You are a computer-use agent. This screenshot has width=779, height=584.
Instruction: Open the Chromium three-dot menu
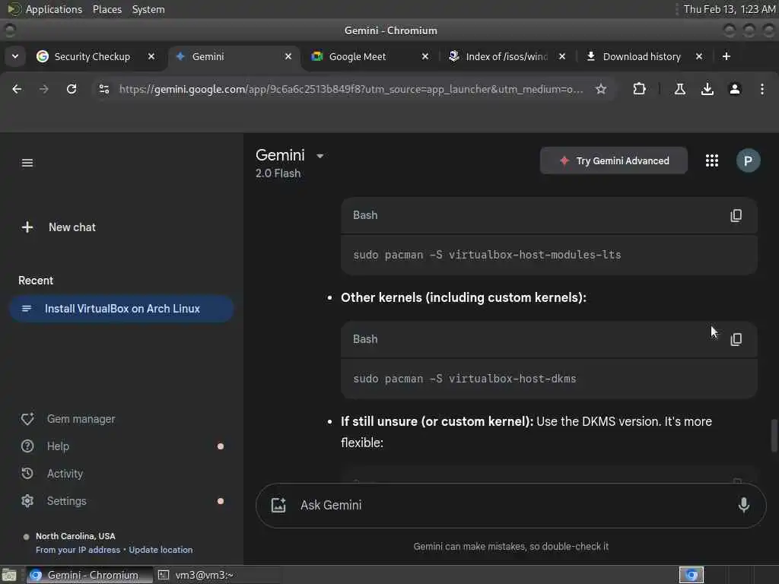tap(762, 90)
